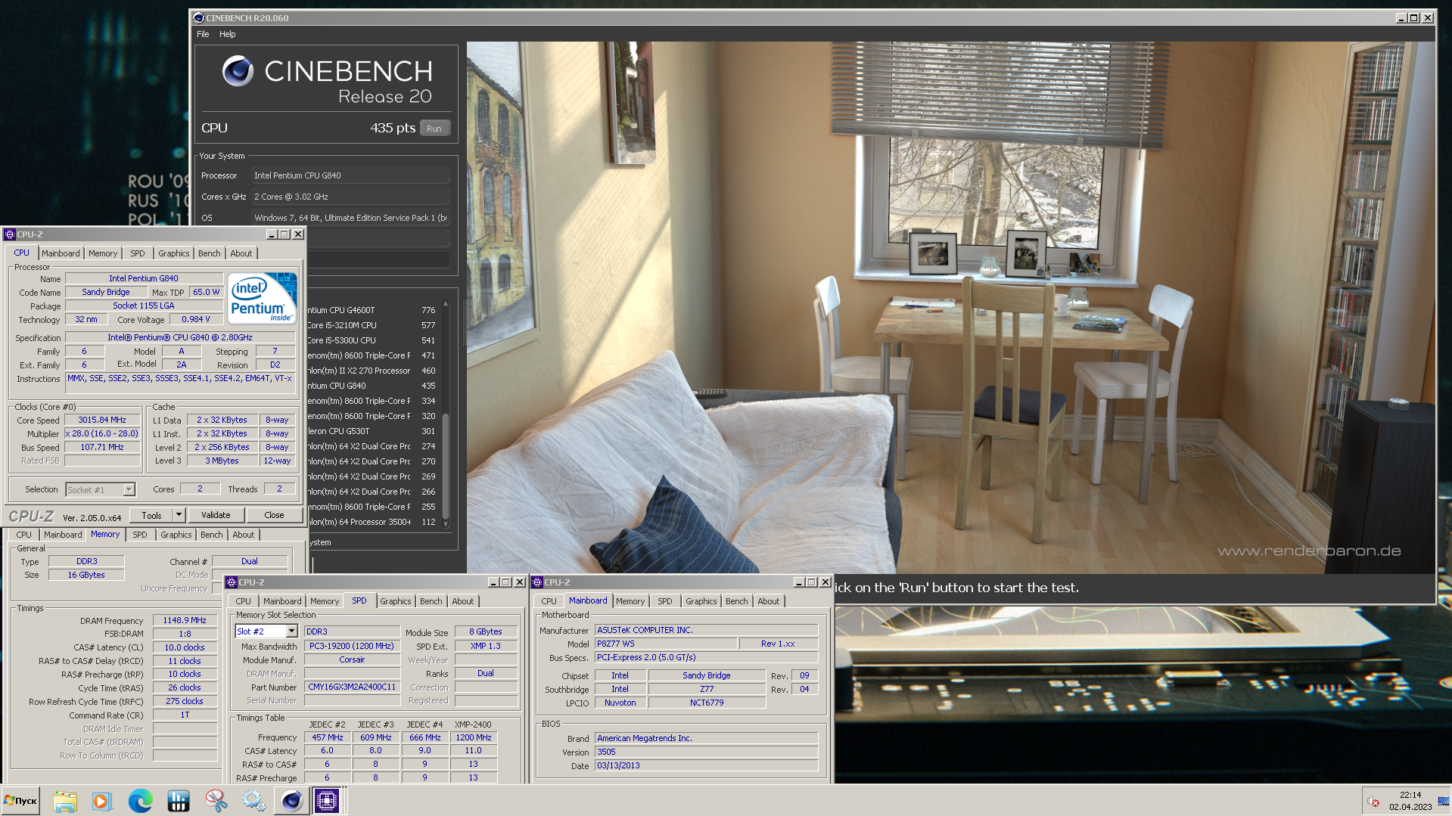Click the Cinebench ranking scrollbar down arrow
Image resolution: width=1452 pixels, height=816 pixels.
pyautogui.click(x=446, y=523)
